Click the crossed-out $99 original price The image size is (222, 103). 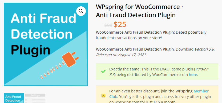pos(108,25)
